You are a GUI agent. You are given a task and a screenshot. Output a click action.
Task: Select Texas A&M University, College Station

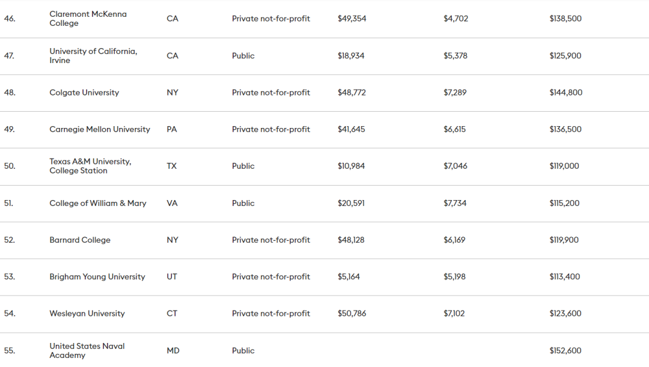(90, 166)
